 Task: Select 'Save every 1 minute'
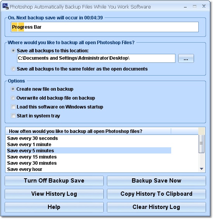coord(89,145)
